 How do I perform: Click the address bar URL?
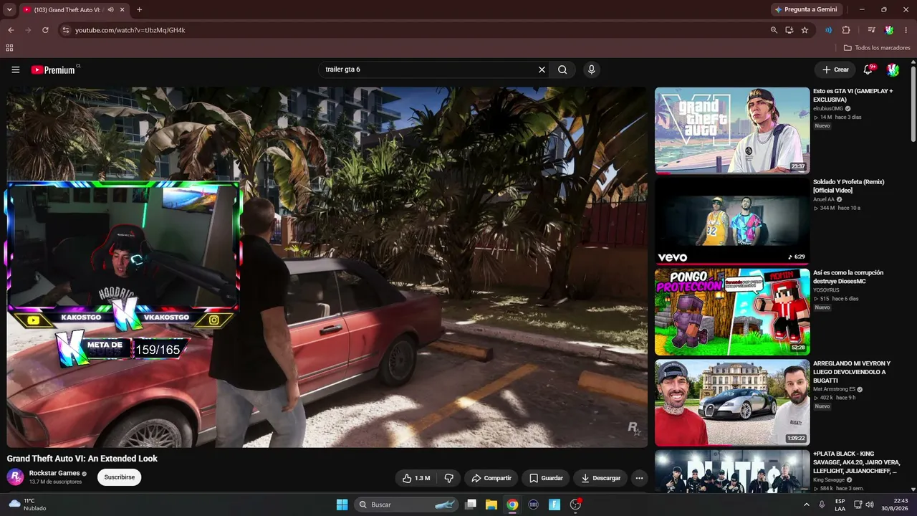coord(130,30)
